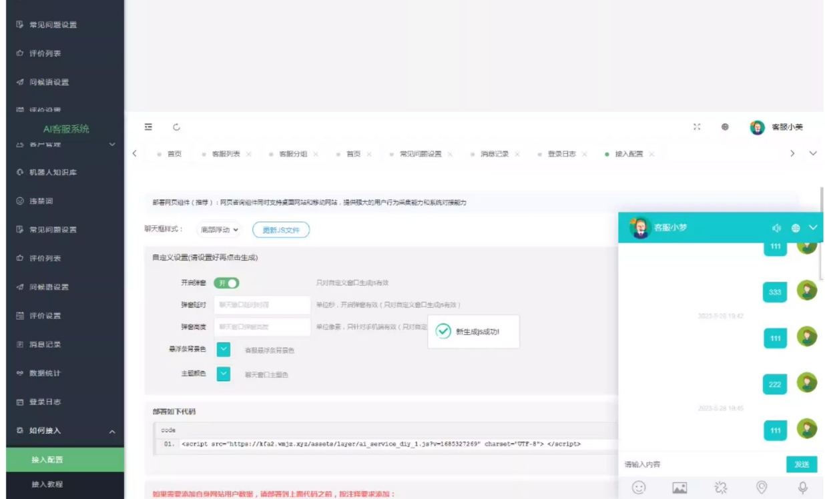The image size is (825, 499).
Task: Click globe language icon in chat header
Action: coord(796,228)
